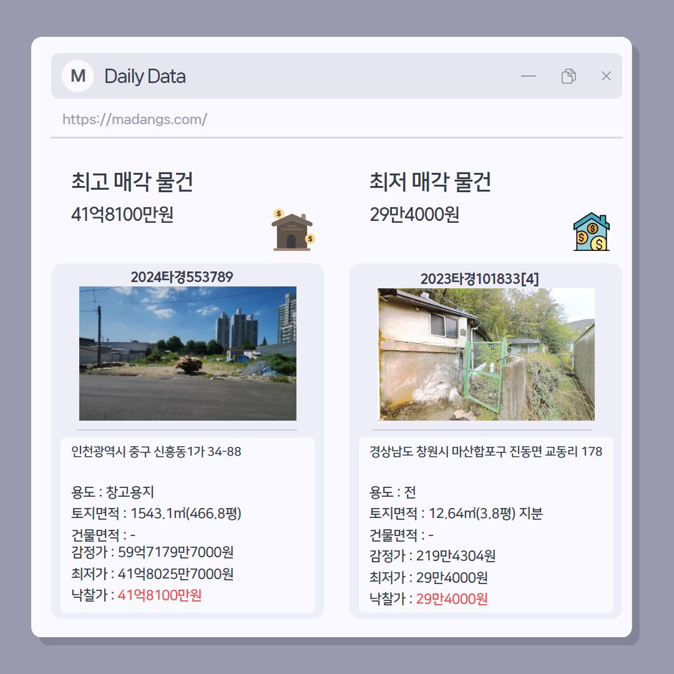Click the 29만4000원 headline price
The height and width of the screenshot is (674, 674).
point(414,214)
